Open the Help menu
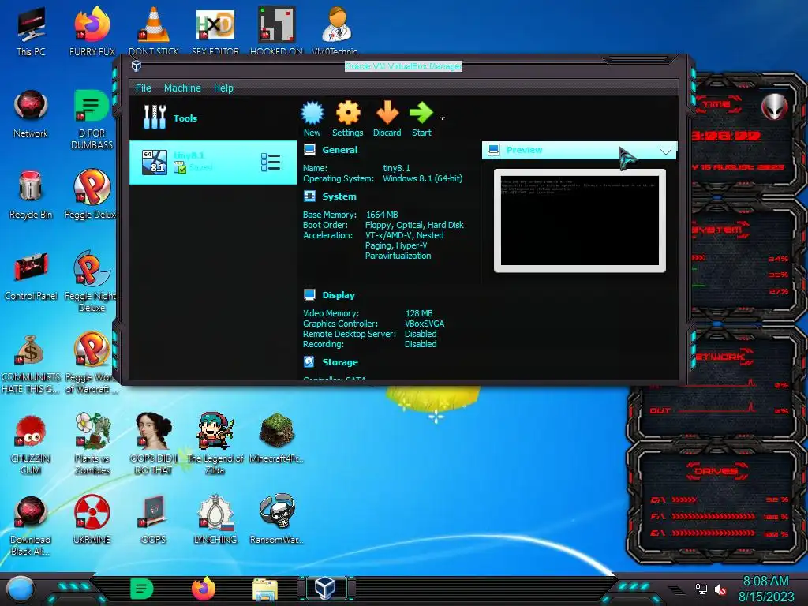 (x=223, y=88)
